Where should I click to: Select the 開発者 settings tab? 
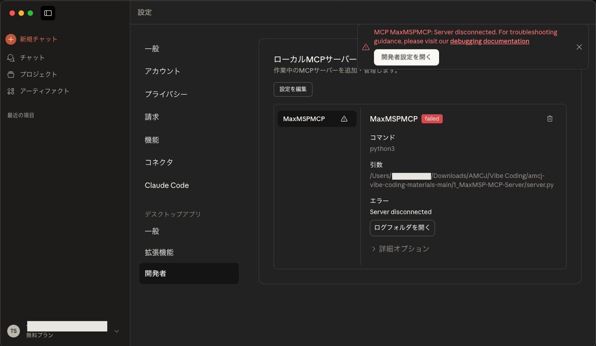tap(189, 274)
